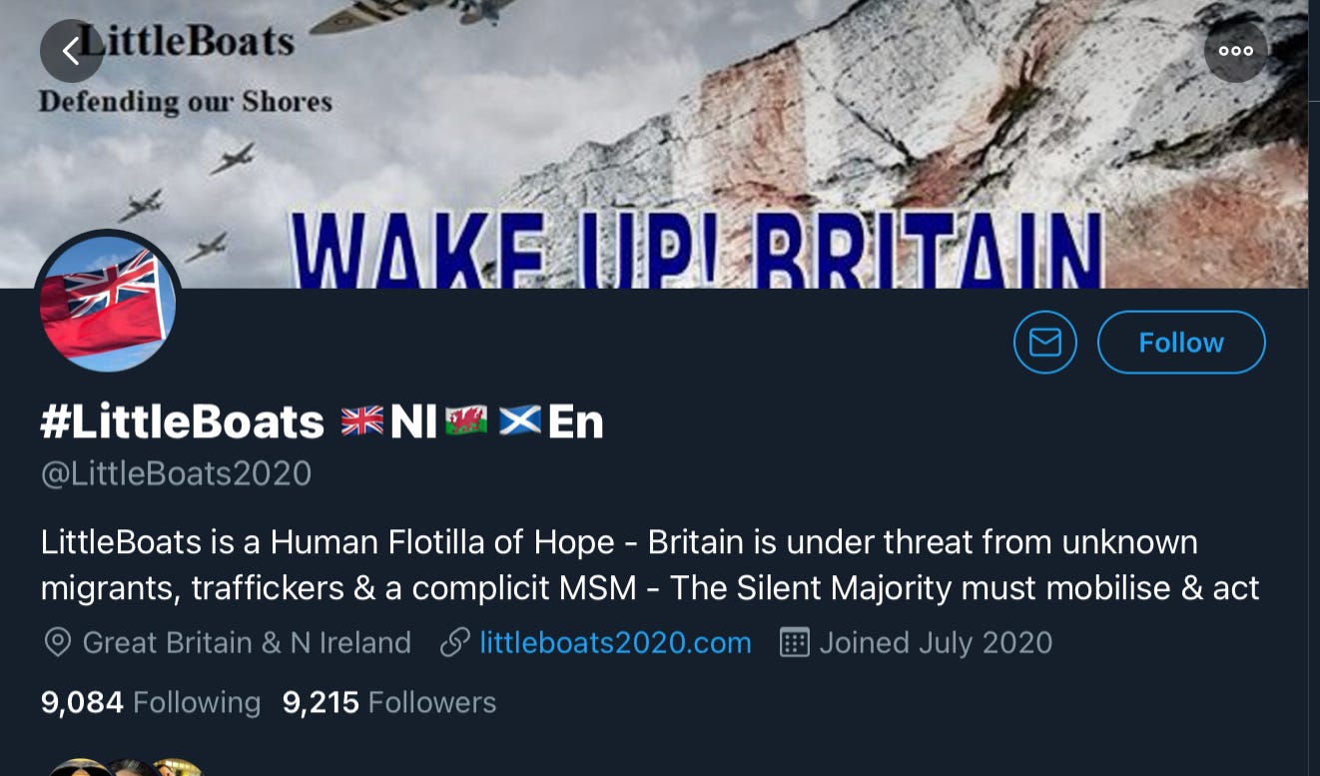Click the Union Jack flag emoji

[x=362, y=422]
